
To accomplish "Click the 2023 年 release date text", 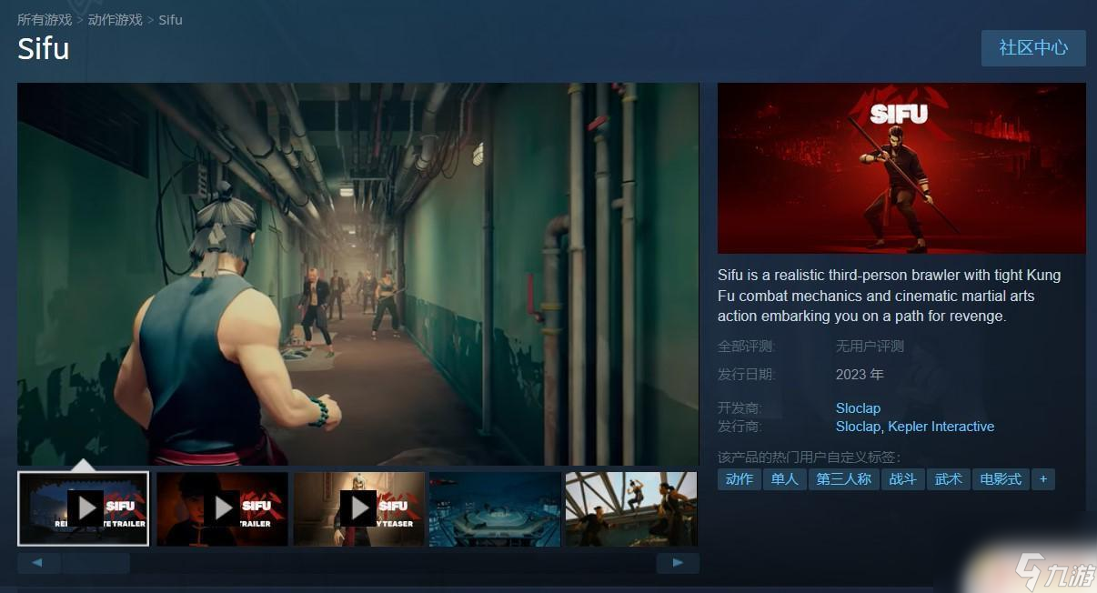I will coord(860,375).
